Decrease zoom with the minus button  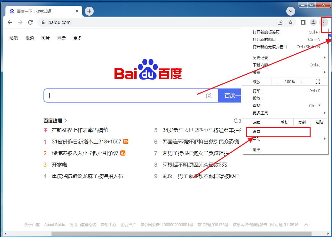pos(278,82)
